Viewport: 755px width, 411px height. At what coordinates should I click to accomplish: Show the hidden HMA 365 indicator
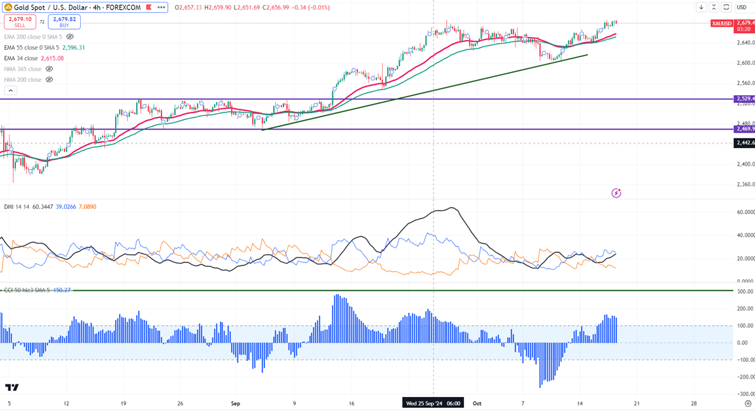pos(49,69)
